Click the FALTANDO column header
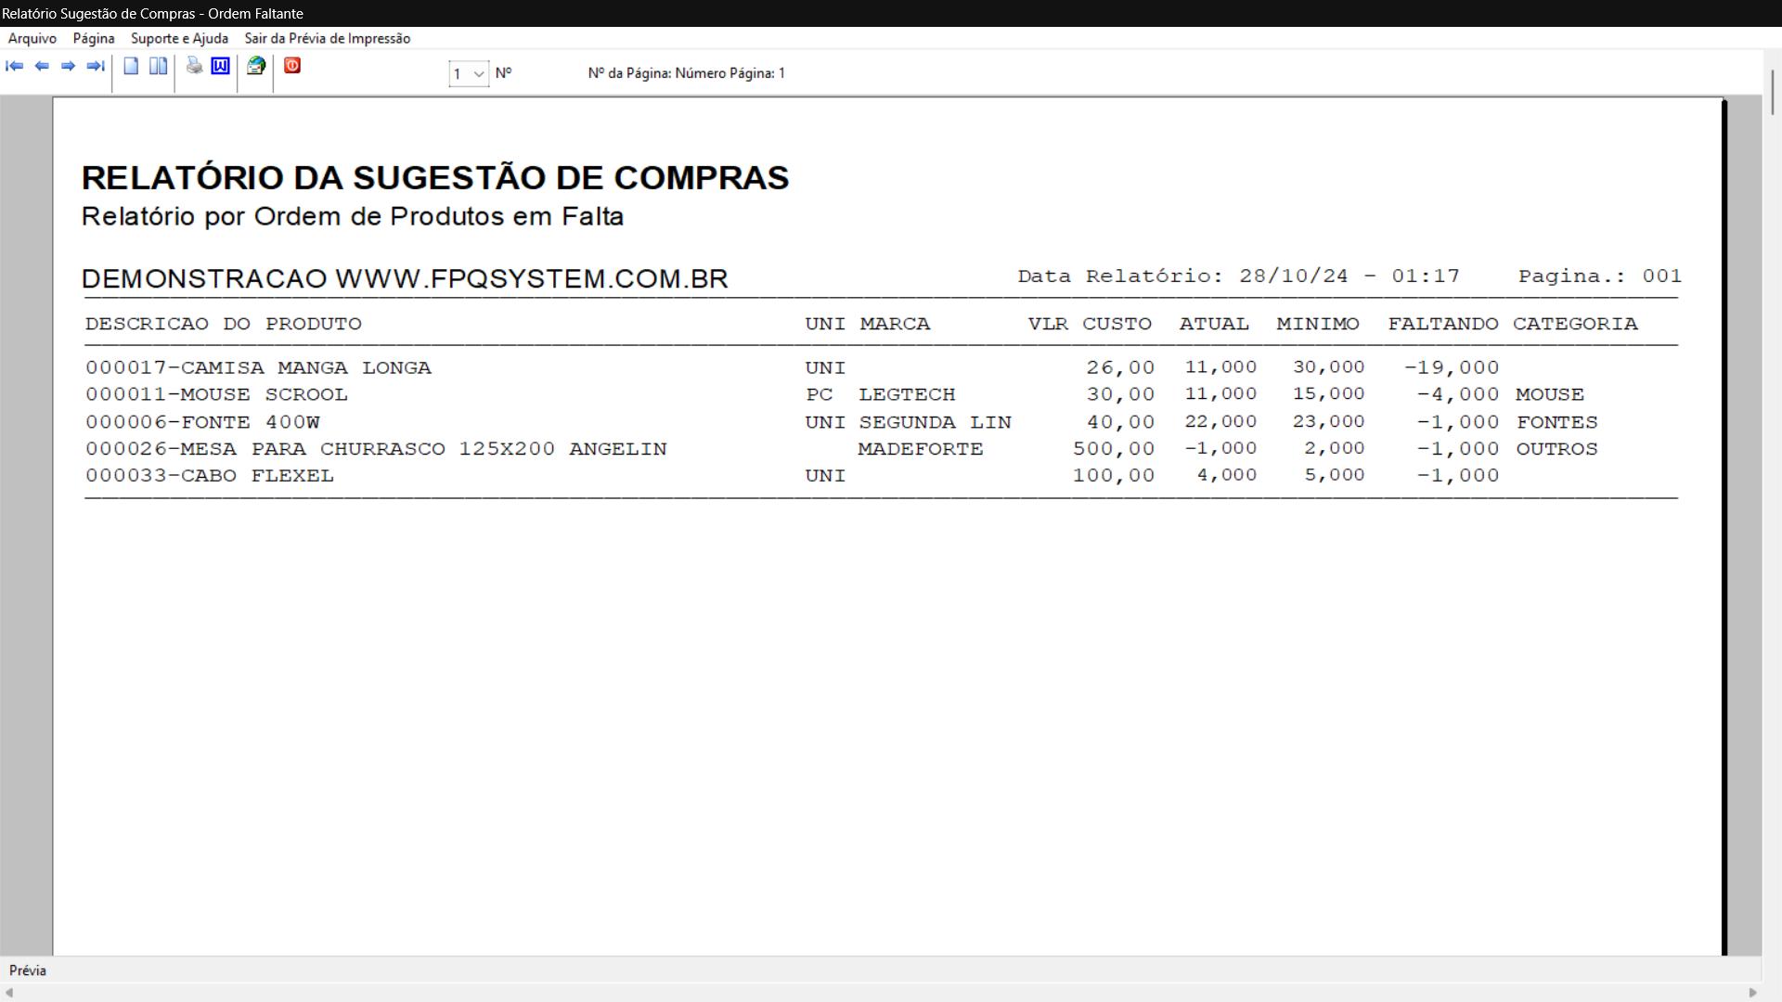 tap(1443, 324)
